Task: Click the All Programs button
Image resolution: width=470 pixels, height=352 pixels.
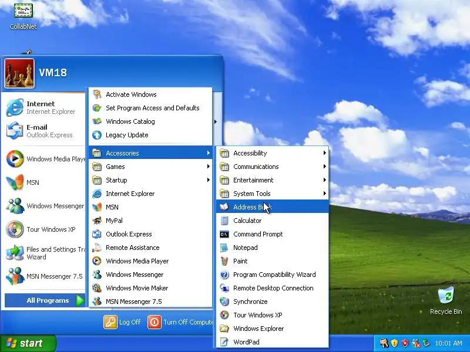Action: click(45, 300)
